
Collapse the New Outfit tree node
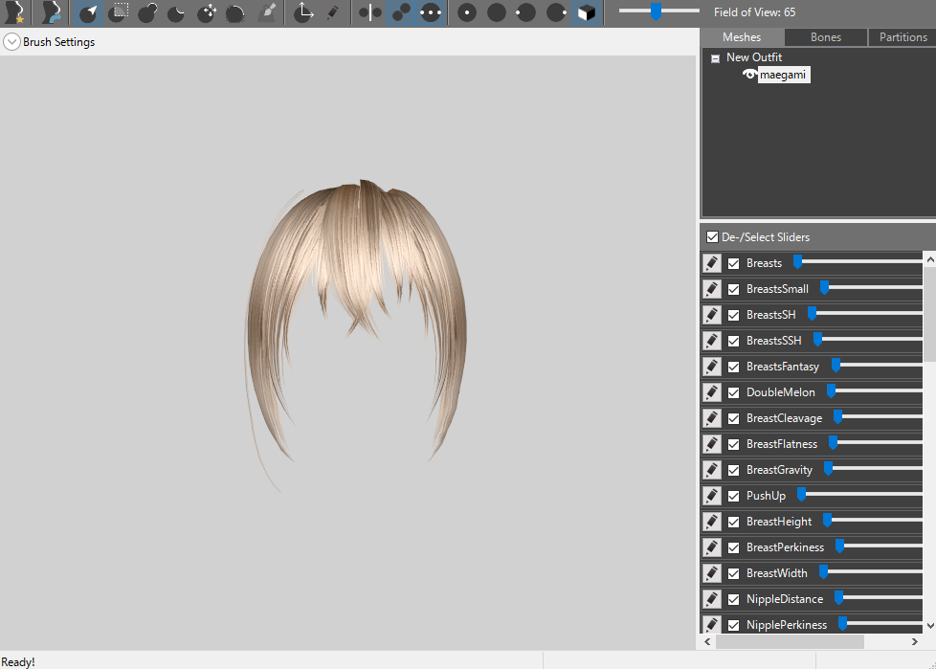tap(715, 58)
